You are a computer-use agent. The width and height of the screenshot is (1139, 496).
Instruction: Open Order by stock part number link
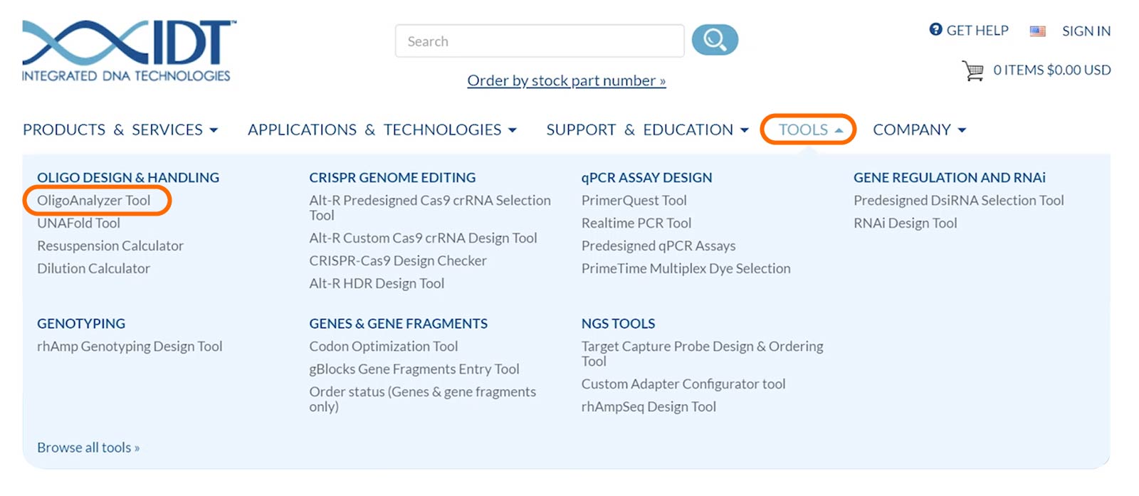coord(567,80)
